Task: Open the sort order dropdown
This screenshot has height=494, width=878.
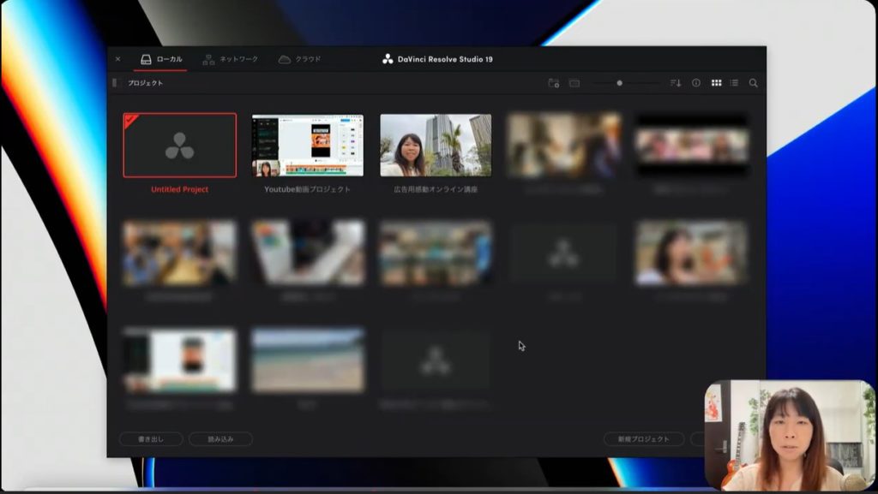Action: coord(676,83)
